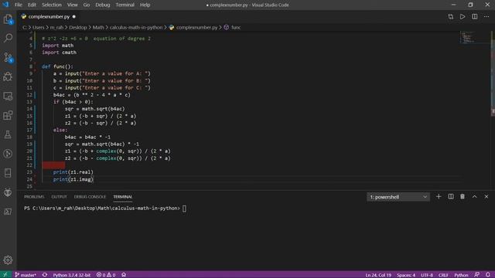This screenshot has width=495, height=278.
Task: Open the robot face icon view in activity bar
Action: (8, 192)
